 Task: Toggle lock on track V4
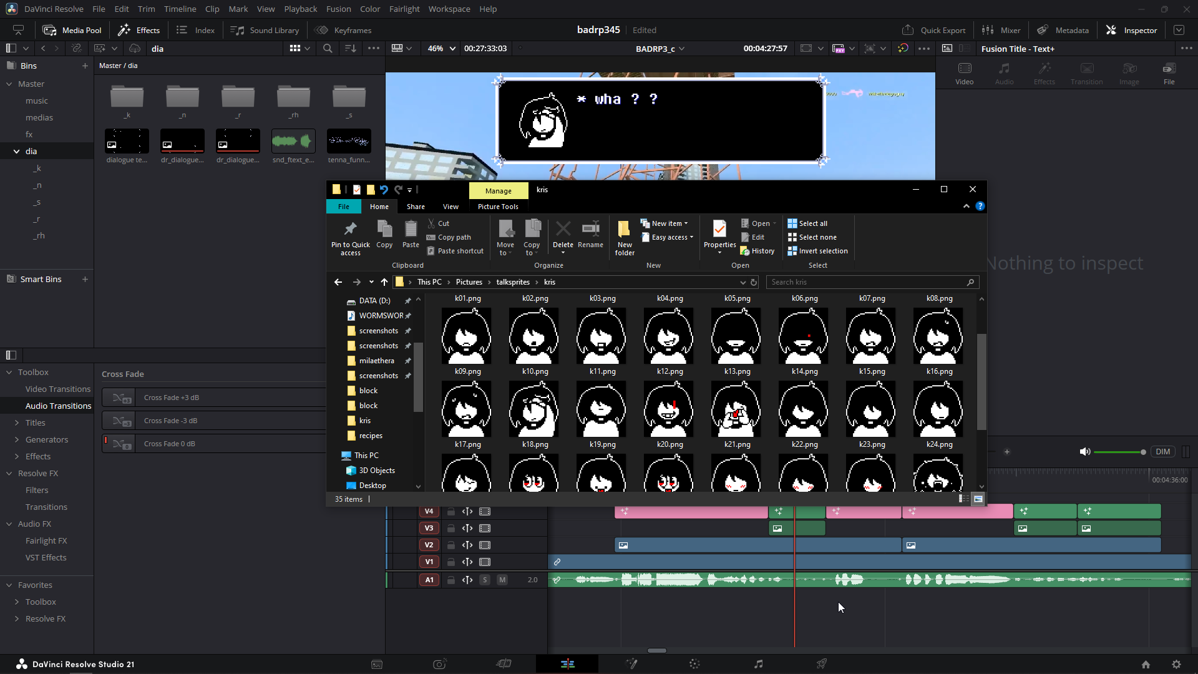pyautogui.click(x=450, y=512)
